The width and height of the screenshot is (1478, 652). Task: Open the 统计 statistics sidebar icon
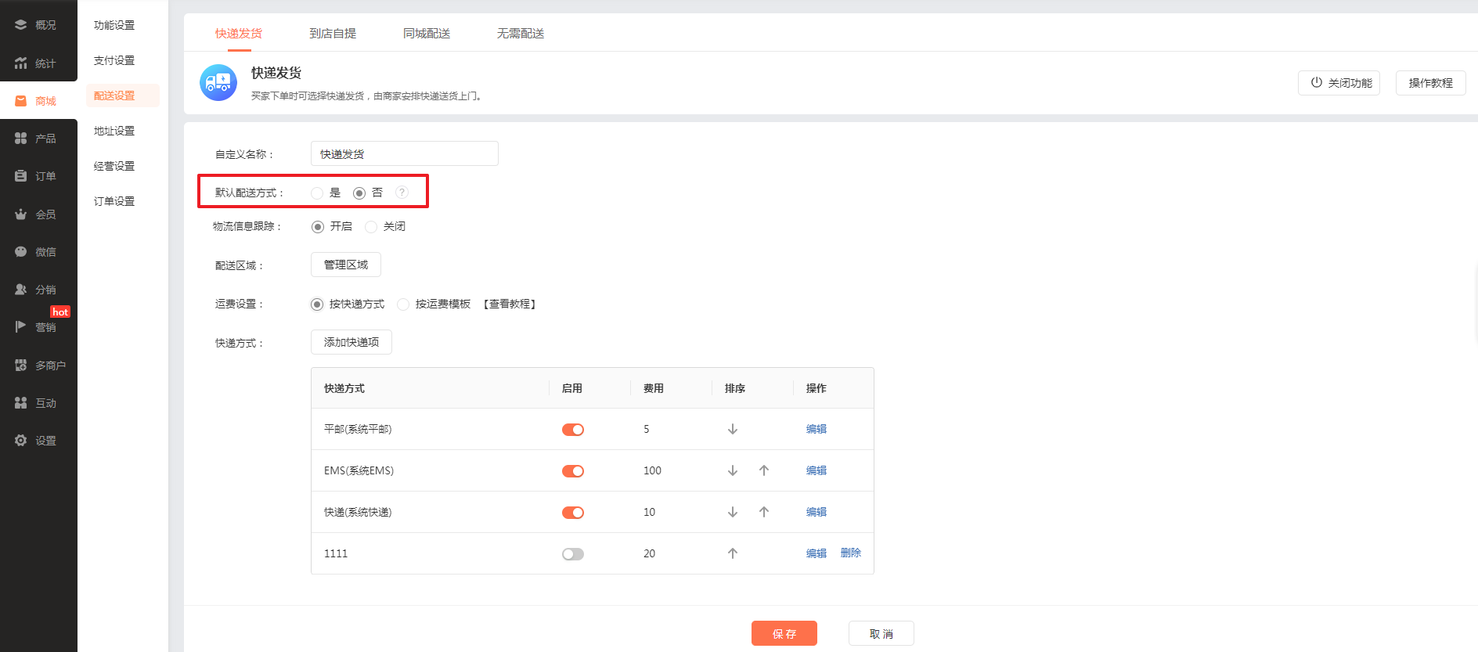pyautogui.click(x=21, y=63)
